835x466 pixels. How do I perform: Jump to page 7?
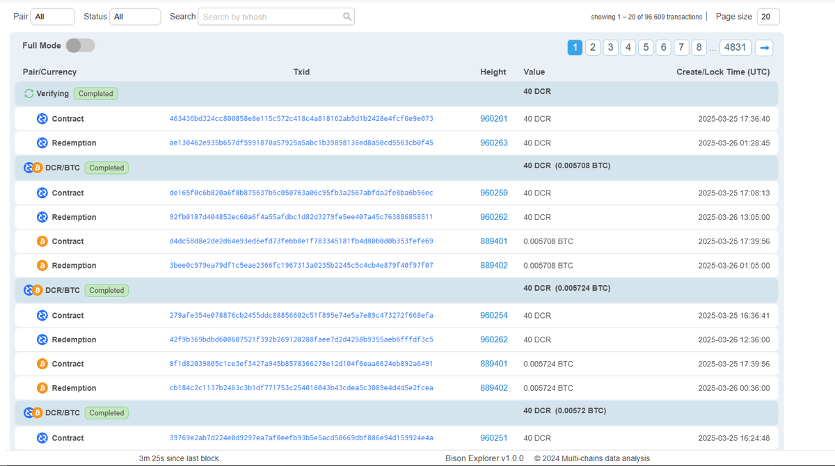tap(682, 47)
